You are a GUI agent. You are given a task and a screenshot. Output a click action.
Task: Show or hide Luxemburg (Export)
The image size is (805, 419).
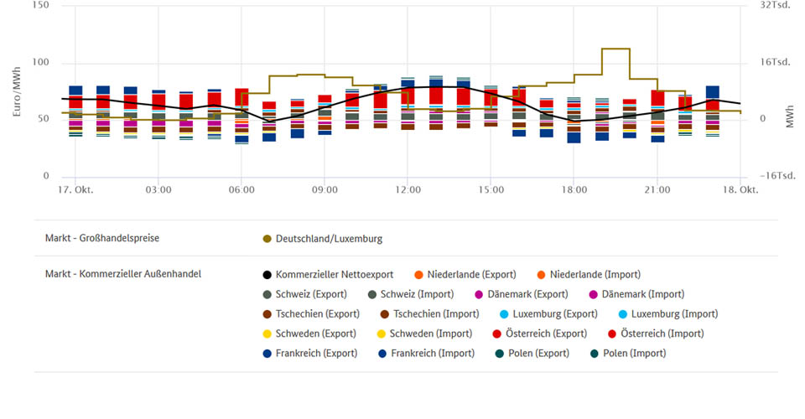pyautogui.click(x=548, y=314)
